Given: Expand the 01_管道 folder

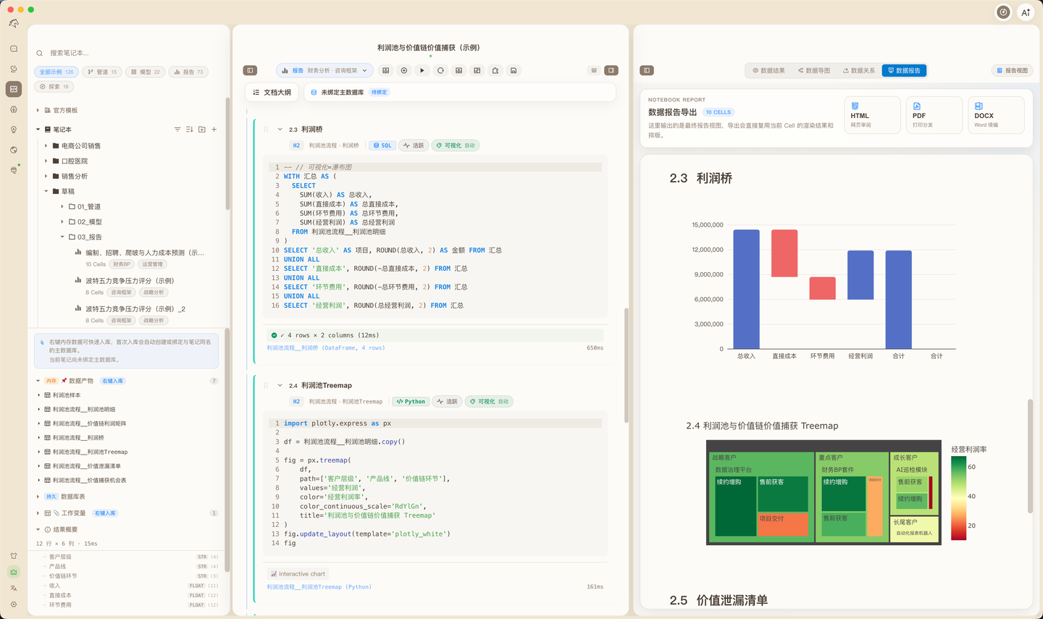Looking at the screenshot, I should tap(62, 206).
